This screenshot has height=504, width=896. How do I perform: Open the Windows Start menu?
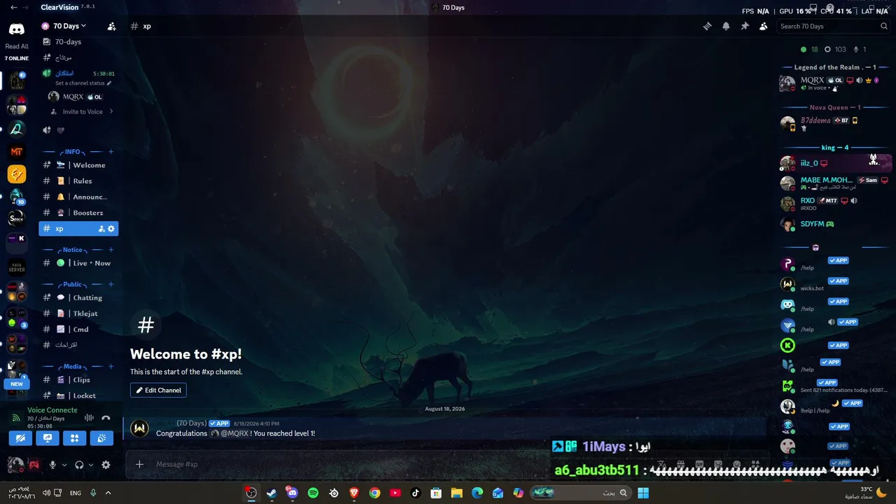click(643, 493)
